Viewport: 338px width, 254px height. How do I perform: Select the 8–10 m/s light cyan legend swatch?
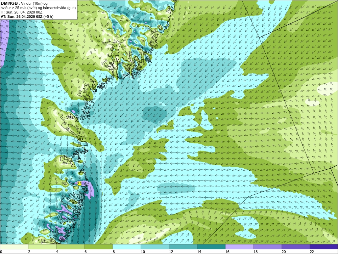point(127,247)
